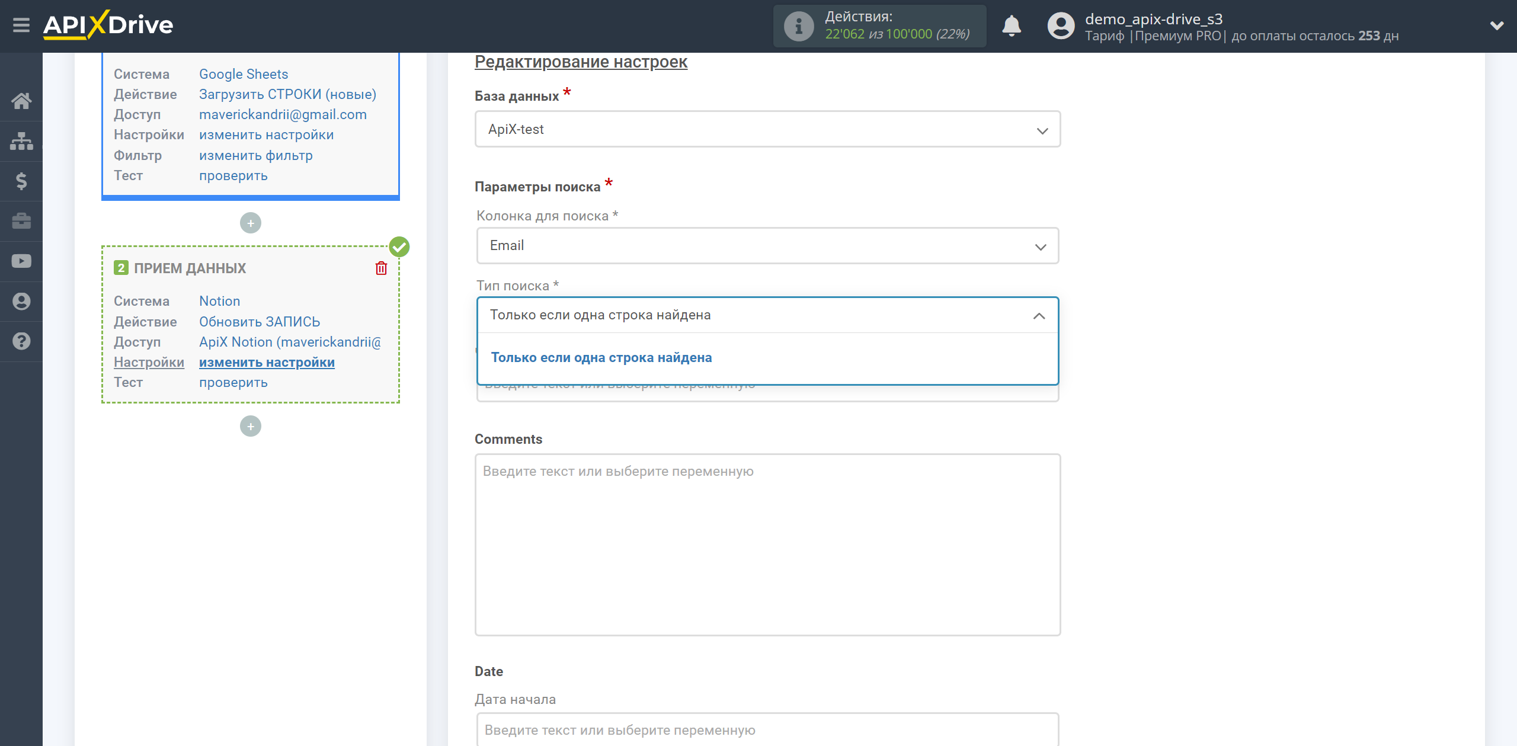Screen dimensions: 1517x746
Task: Open Google Sheets system link
Action: pyautogui.click(x=243, y=74)
